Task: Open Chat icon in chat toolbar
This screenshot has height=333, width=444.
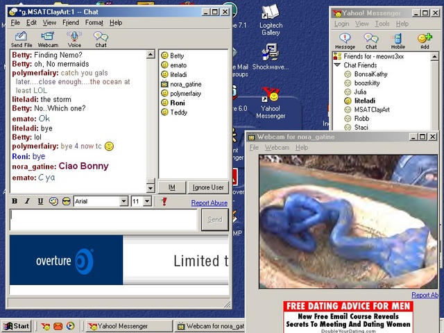Action: 101,40
